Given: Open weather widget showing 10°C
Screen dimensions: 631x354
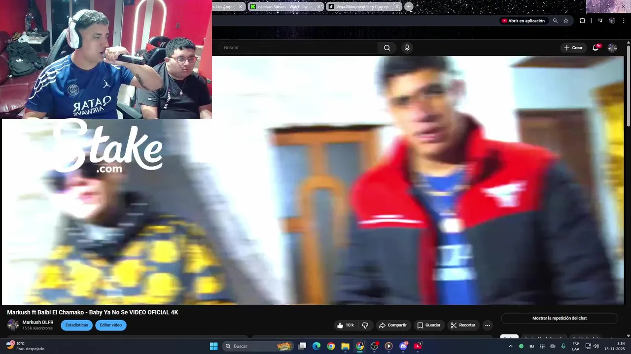Looking at the screenshot, I should (x=26, y=346).
